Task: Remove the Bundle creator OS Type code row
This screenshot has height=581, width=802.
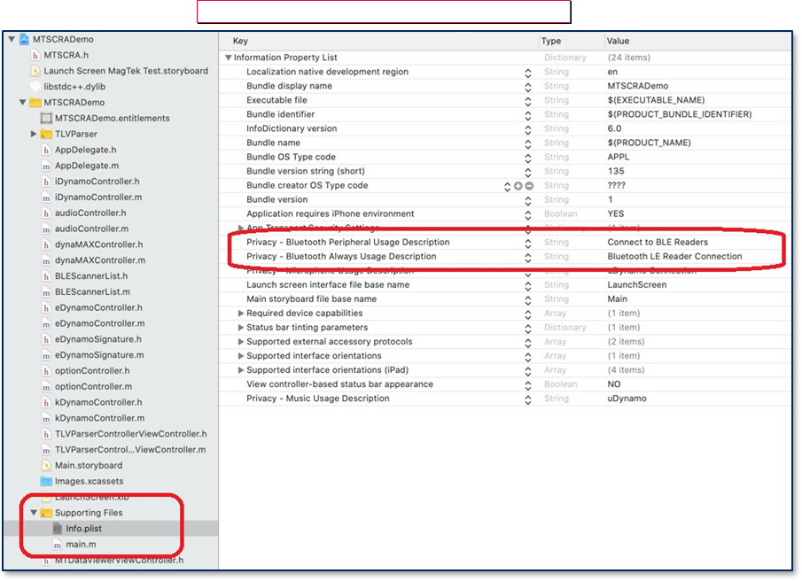Action: click(x=529, y=185)
